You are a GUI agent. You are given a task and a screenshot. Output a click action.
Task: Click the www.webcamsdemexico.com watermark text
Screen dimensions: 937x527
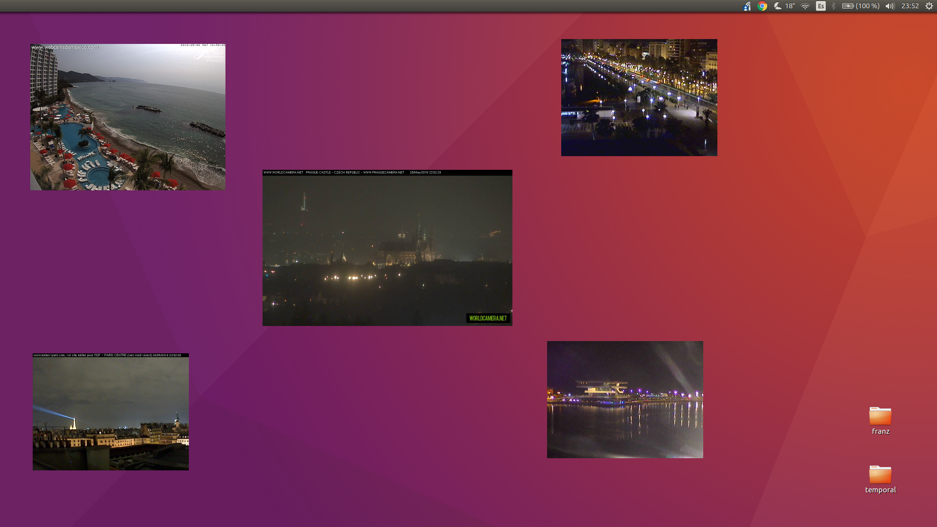65,47
